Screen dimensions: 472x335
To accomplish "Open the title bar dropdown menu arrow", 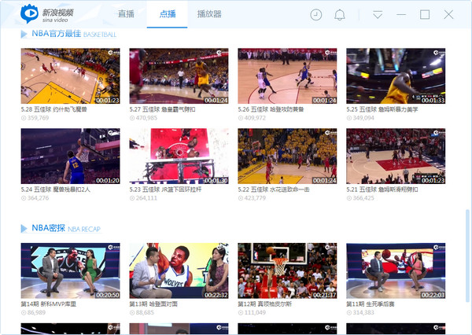I will (378, 15).
